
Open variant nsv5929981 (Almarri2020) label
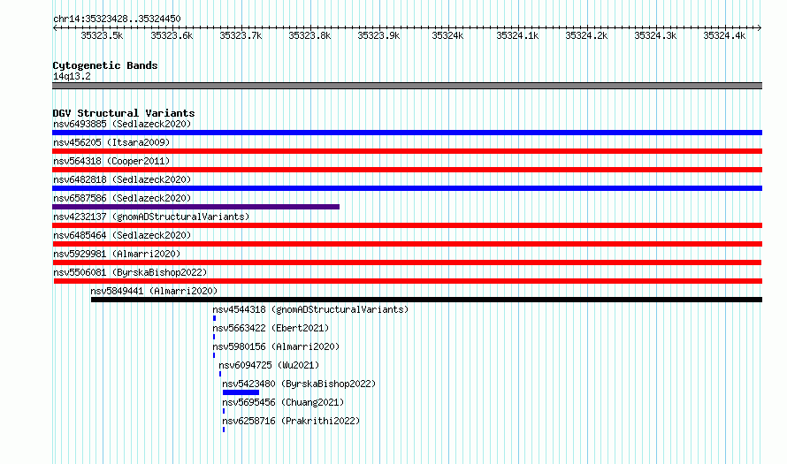(x=117, y=254)
